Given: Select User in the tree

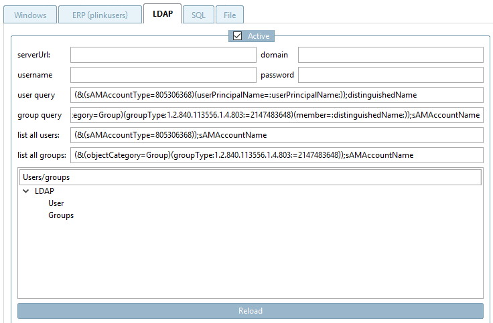Looking at the screenshot, I should point(56,203).
